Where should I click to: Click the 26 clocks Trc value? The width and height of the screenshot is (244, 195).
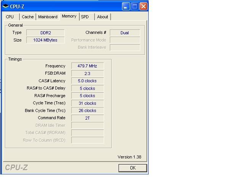click(87, 110)
